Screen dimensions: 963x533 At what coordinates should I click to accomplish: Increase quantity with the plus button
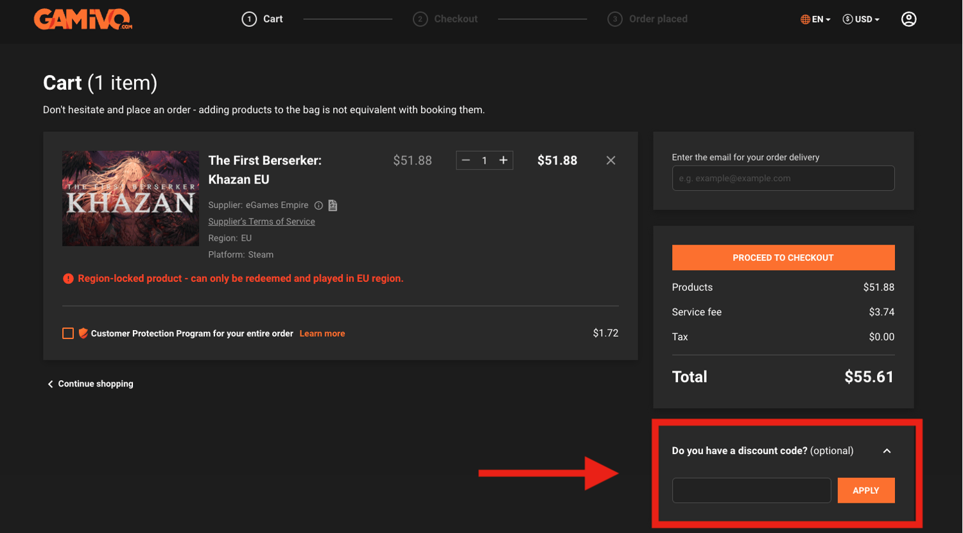tap(503, 161)
